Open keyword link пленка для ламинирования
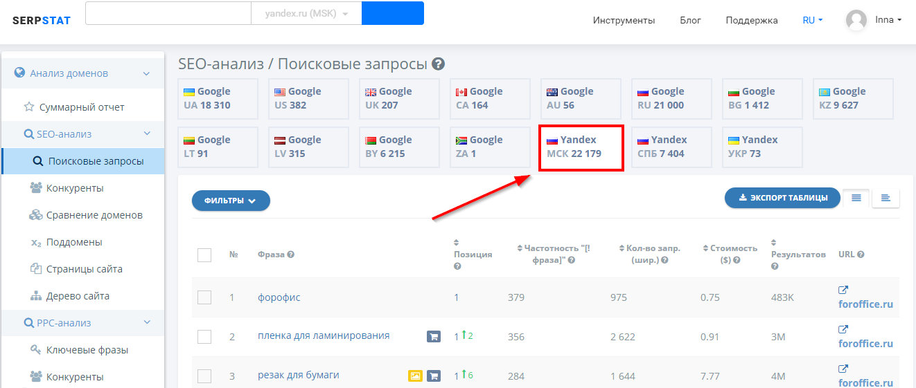This screenshot has height=388, width=916. click(324, 335)
